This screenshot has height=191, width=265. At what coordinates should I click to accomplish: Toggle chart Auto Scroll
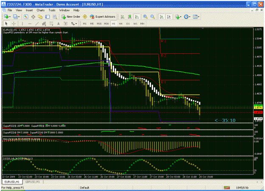(x=162, y=16)
